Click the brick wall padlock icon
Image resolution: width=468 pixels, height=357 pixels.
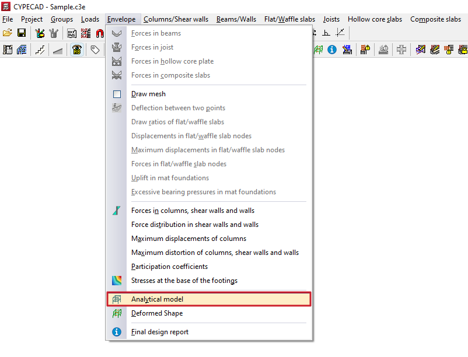tap(365, 50)
